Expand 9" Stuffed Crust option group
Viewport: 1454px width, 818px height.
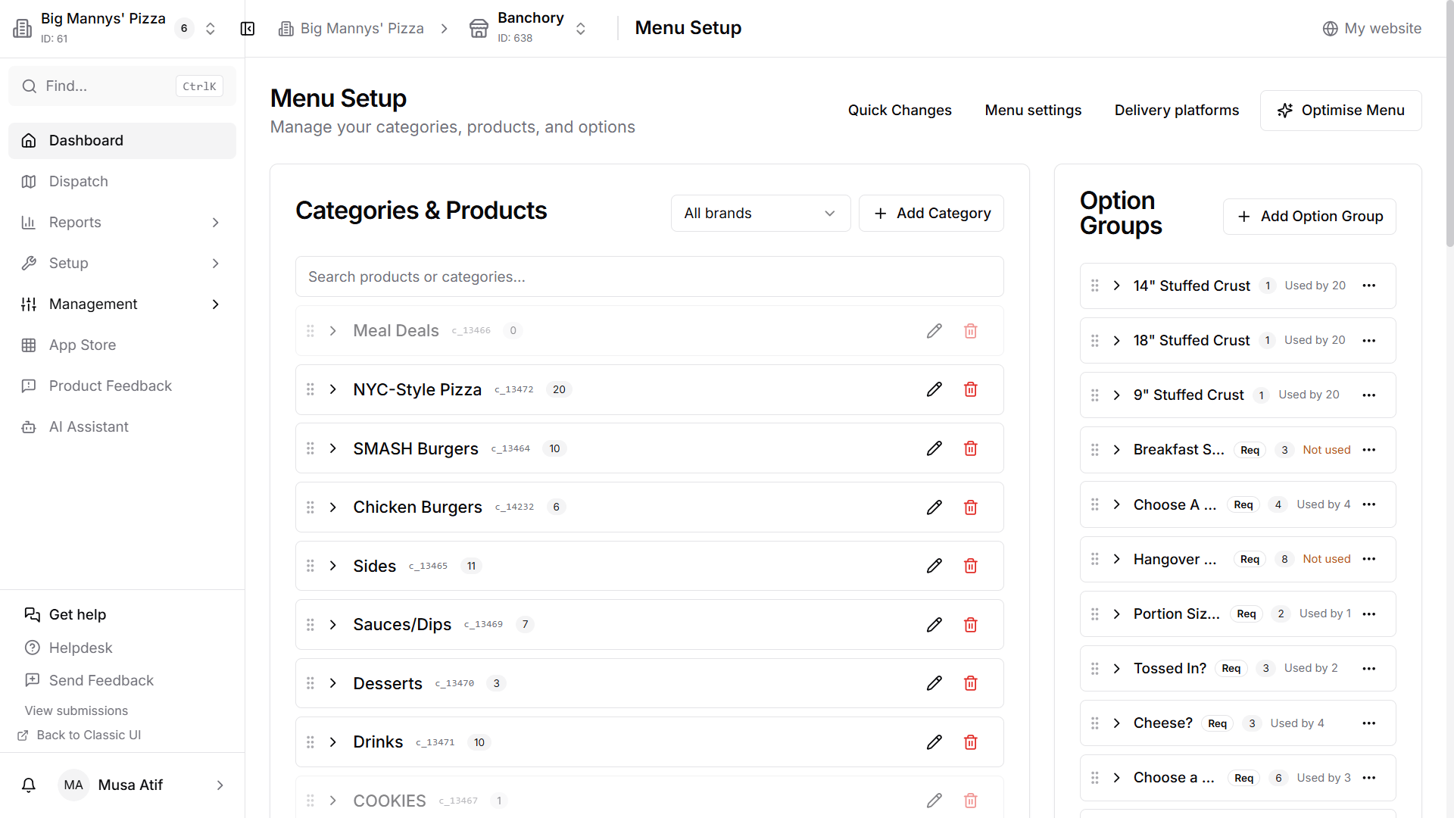1117,395
